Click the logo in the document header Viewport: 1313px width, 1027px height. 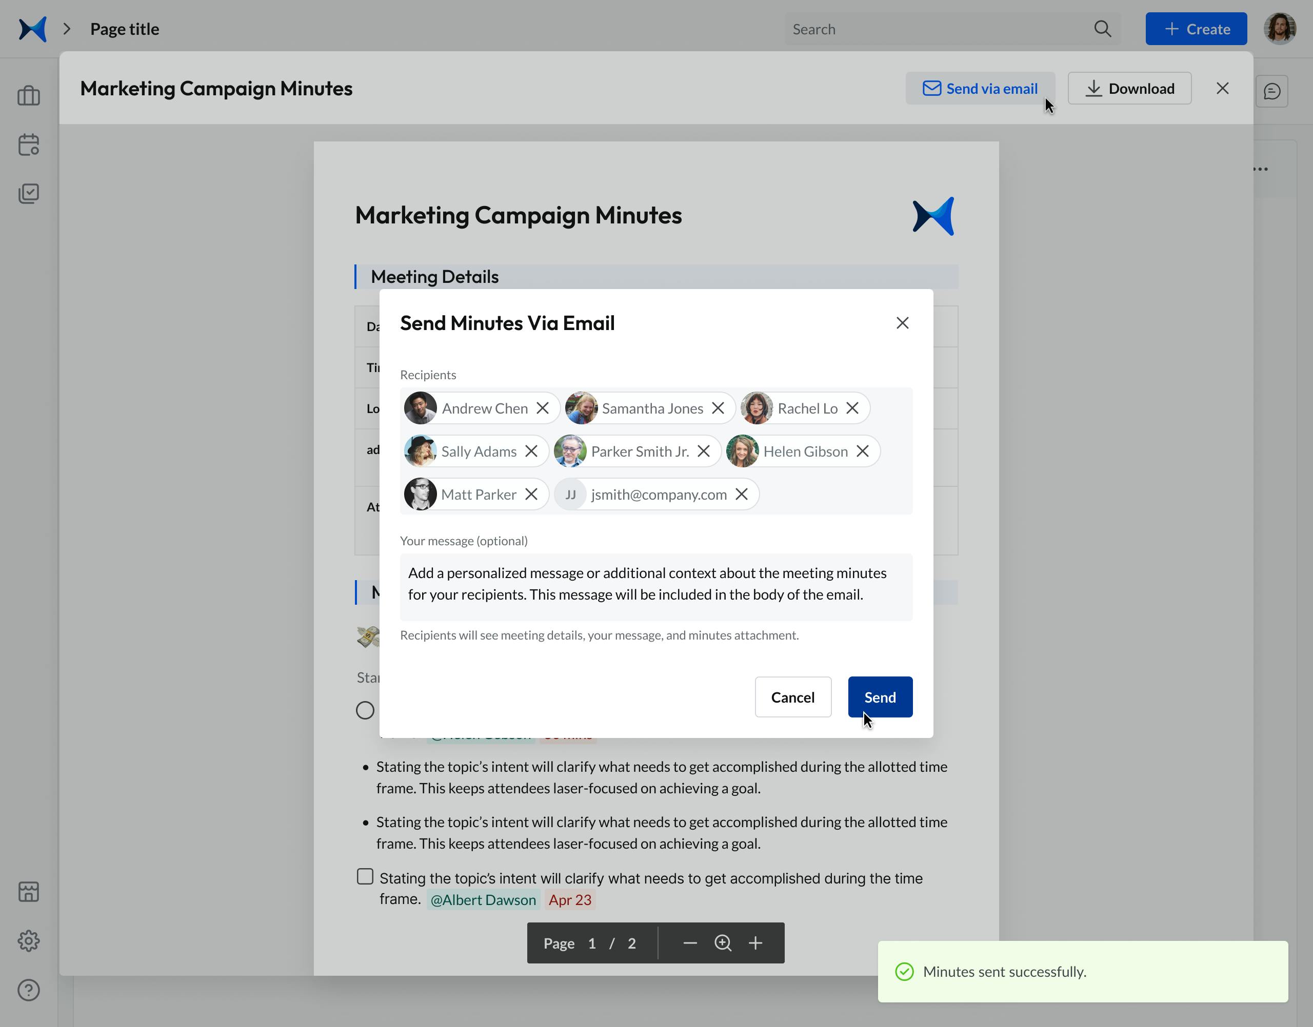click(933, 216)
